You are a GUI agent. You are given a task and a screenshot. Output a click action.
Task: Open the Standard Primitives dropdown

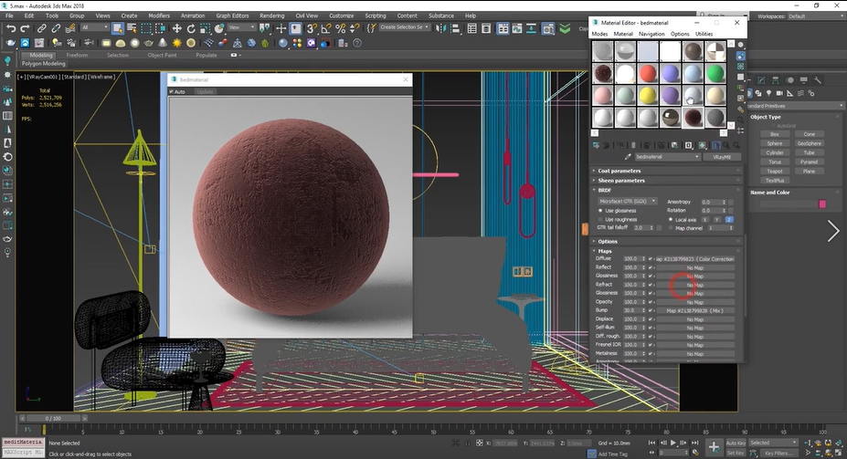pos(795,106)
